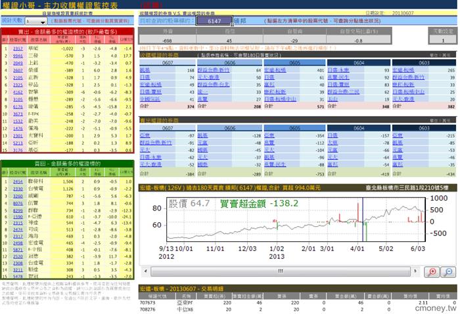The width and height of the screenshot is (460, 314).
Task: Open stock code 2315 link
Action: pos(18,224)
